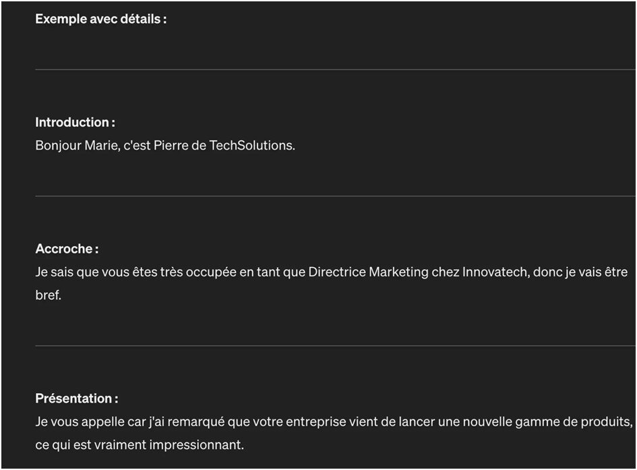
Task: Click the 'Accroche :' heading
Action: coord(67,249)
